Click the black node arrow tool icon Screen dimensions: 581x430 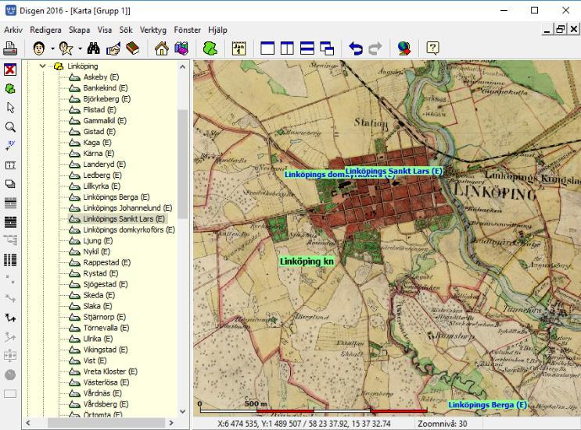(x=10, y=317)
